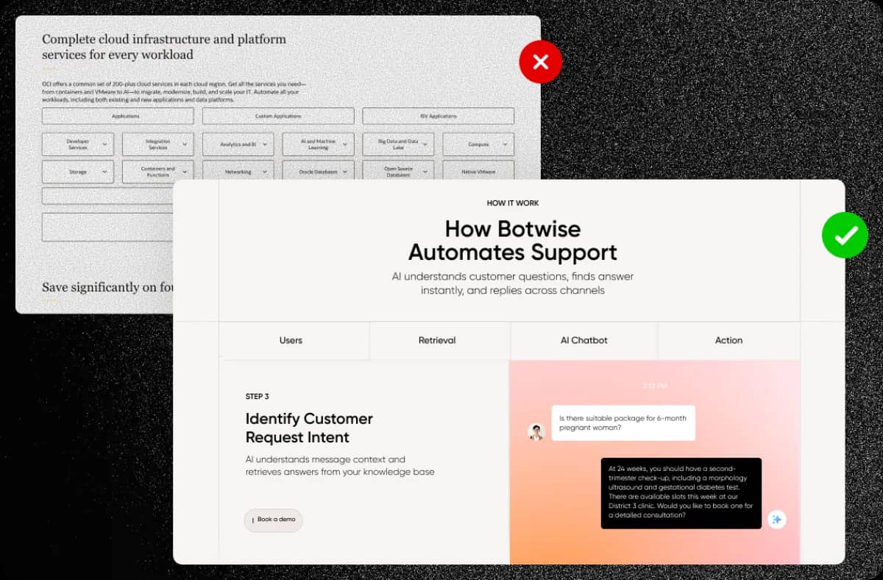
Task: Click the "AI understands message context" description text
Action: tap(340, 465)
